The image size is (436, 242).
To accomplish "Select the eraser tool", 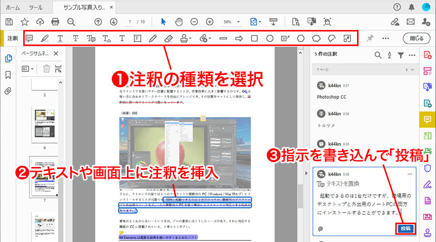I will coord(168,38).
